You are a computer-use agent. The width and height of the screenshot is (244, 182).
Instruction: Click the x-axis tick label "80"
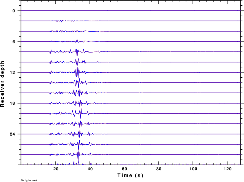coord(159,169)
